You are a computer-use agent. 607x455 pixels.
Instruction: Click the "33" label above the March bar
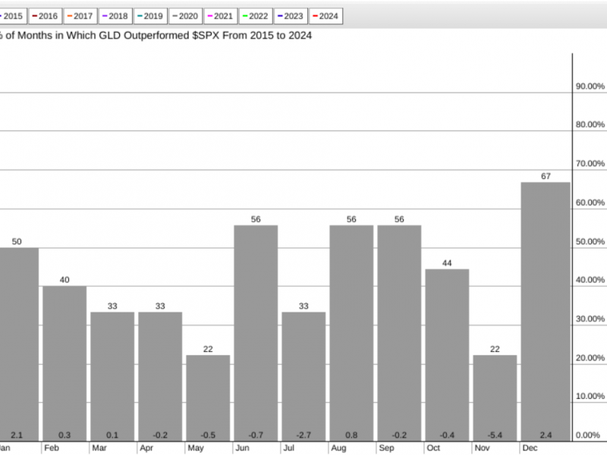pyautogui.click(x=112, y=306)
